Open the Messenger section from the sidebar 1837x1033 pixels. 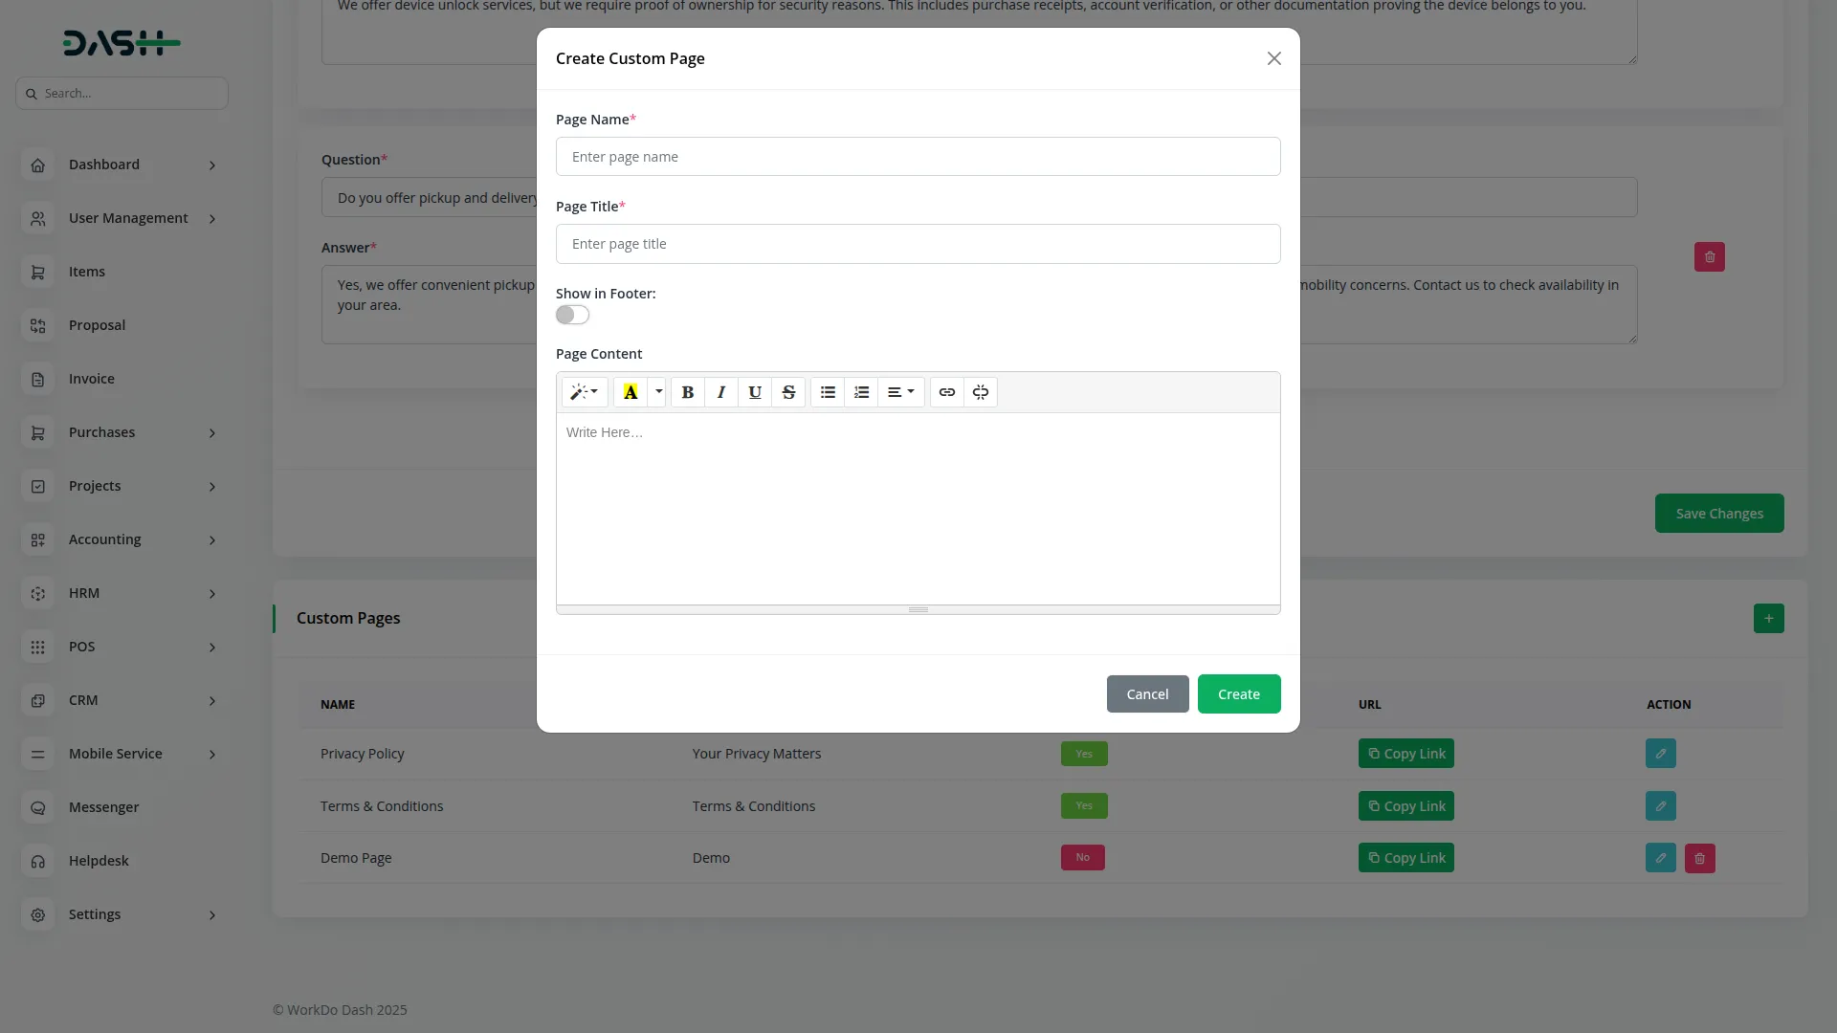[105, 806]
